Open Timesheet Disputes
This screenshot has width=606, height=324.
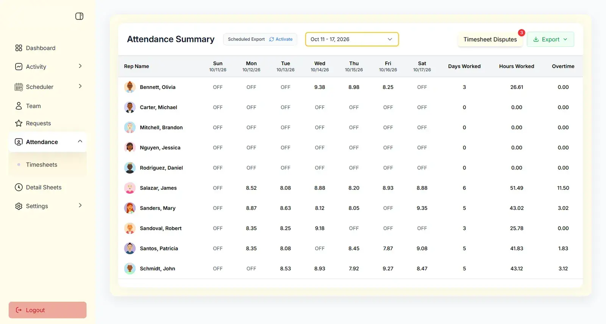click(490, 39)
